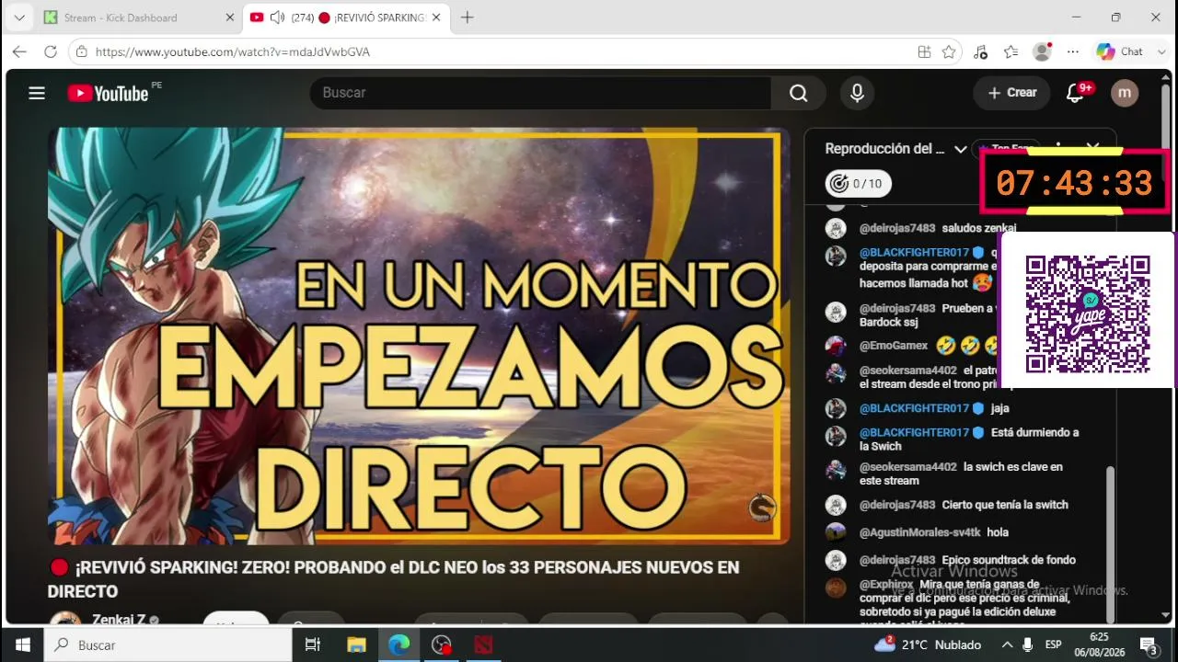
Task: Show hidden system tray icons
Action: (x=1007, y=645)
